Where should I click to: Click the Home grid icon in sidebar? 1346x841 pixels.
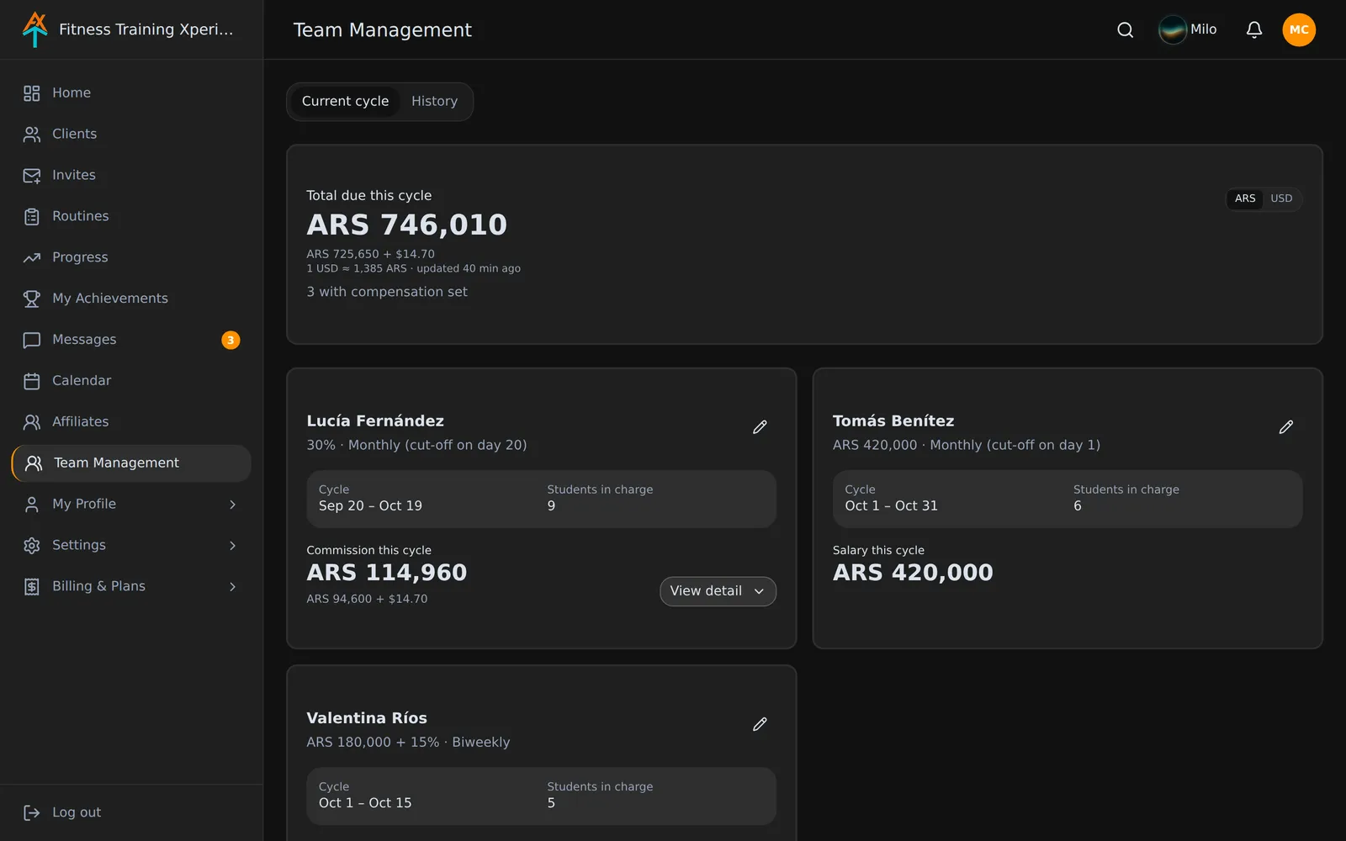32,93
